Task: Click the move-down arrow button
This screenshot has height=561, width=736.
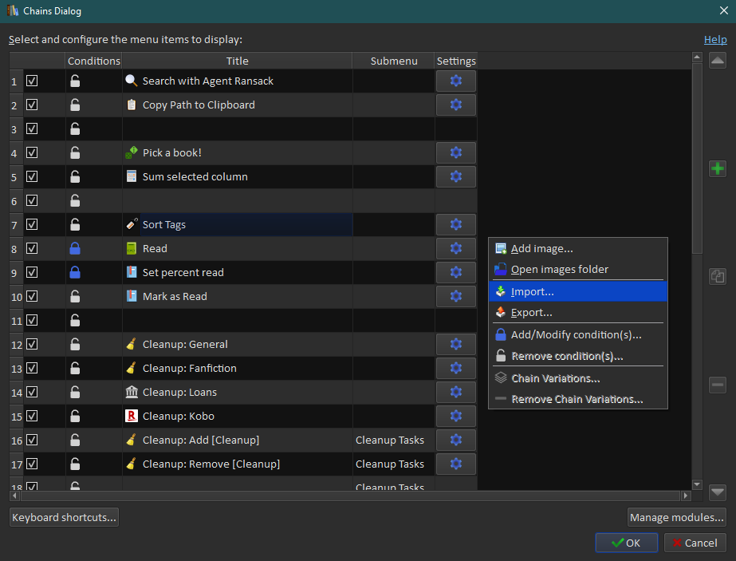Action: click(x=717, y=492)
